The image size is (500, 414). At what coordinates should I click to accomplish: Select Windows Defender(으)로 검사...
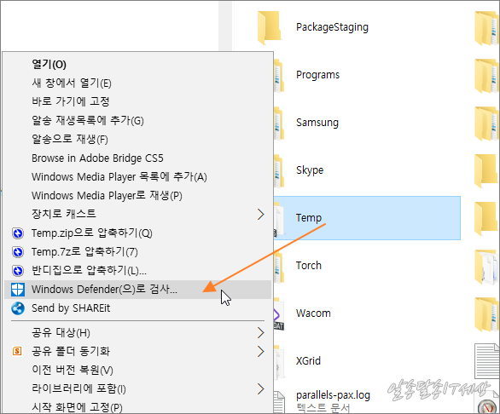click(137, 290)
